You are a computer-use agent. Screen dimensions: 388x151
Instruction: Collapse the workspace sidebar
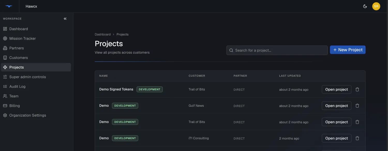tap(65, 19)
